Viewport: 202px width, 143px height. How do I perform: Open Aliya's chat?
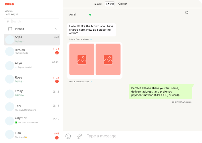click(32, 65)
